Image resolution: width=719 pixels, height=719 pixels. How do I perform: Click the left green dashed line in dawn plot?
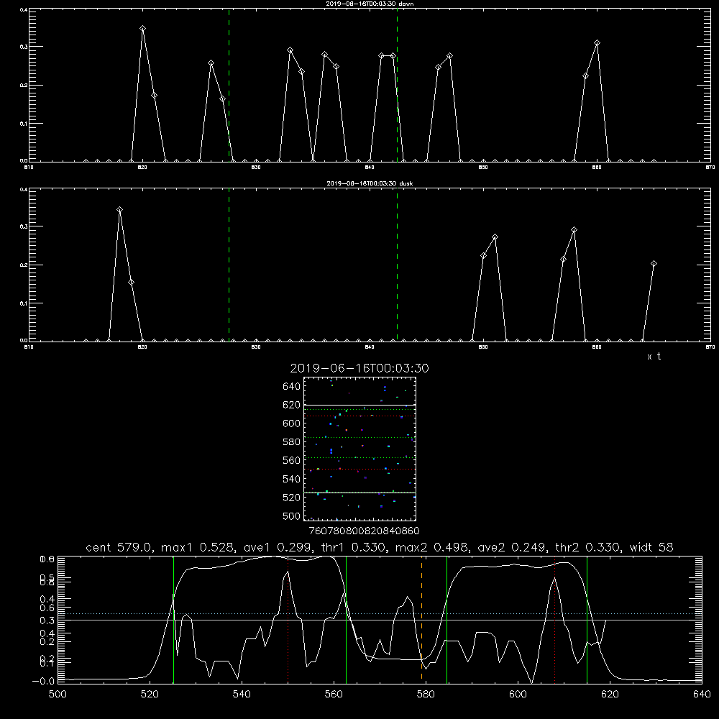[x=229, y=86]
